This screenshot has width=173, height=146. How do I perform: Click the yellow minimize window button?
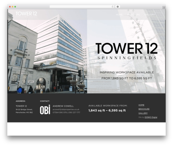coord(12,7)
